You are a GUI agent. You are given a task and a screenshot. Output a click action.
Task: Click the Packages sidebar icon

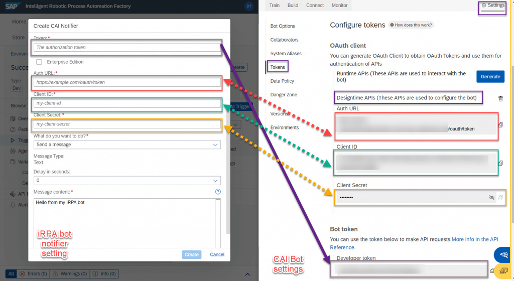(x=13, y=129)
